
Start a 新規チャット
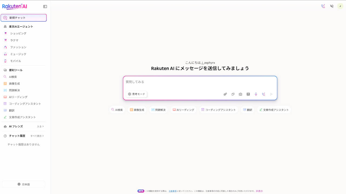pyautogui.click(x=24, y=18)
